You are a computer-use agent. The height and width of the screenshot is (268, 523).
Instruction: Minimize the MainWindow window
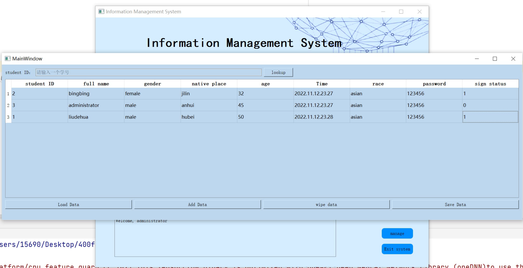click(x=477, y=59)
